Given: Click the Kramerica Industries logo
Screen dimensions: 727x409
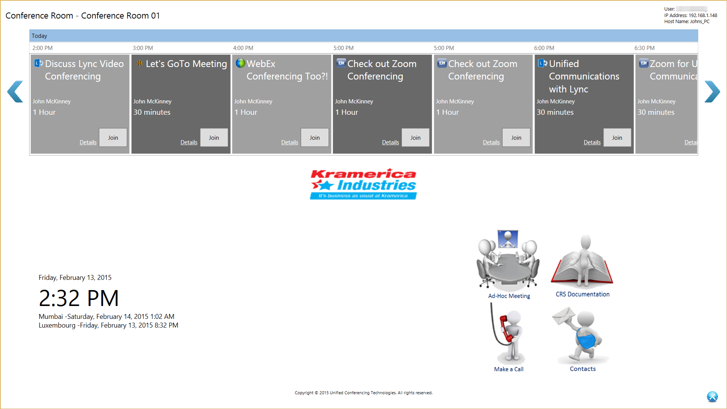Looking at the screenshot, I should coord(363,184).
